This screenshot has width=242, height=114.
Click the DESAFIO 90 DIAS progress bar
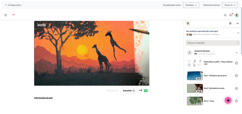point(207,54)
